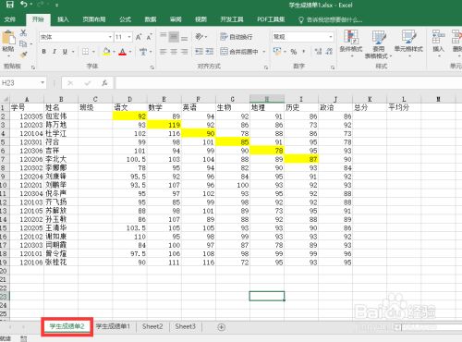Select the Sheet2 worksheet tab
Viewport: 462px width, 342px height.
(x=152, y=326)
